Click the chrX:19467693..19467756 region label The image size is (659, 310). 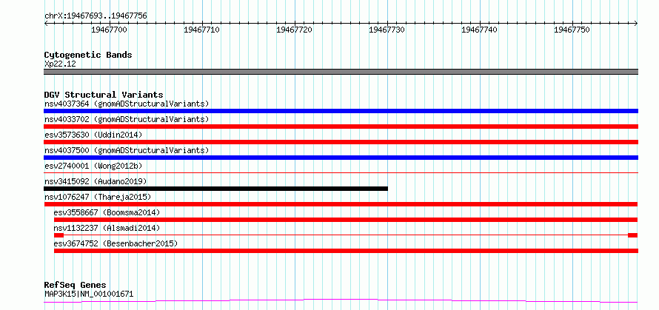pos(96,16)
